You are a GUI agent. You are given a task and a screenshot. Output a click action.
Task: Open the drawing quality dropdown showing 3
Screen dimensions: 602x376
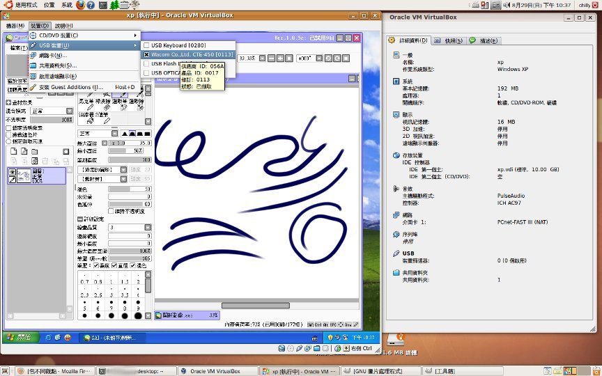130,228
